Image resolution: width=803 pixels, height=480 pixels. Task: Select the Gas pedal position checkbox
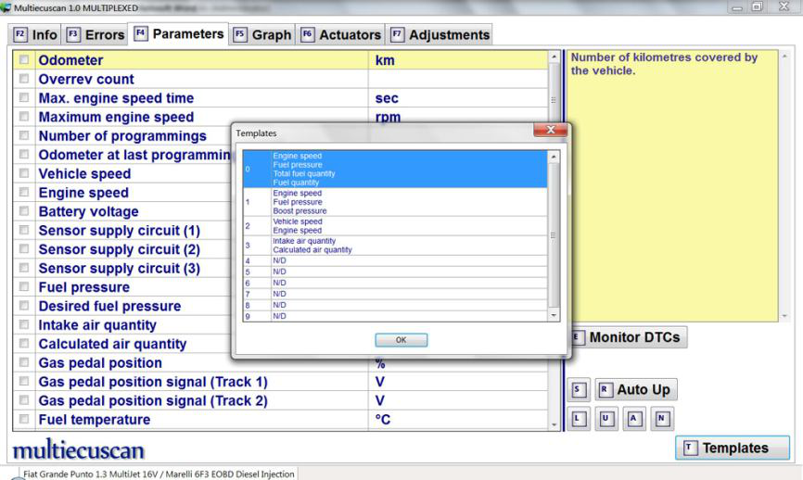point(24,363)
